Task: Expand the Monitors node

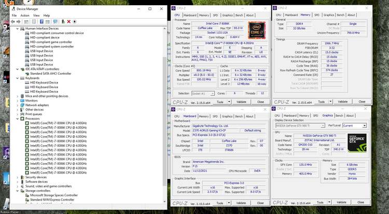Action: tap(17, 101)
